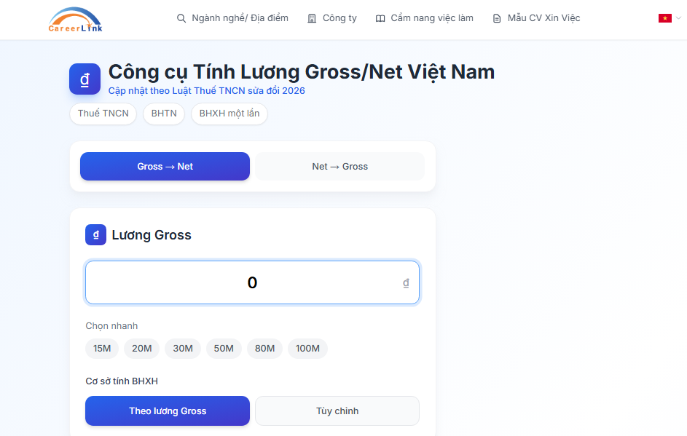
Task: Click the Vietnam flag icon
Action: click(664, 18)
